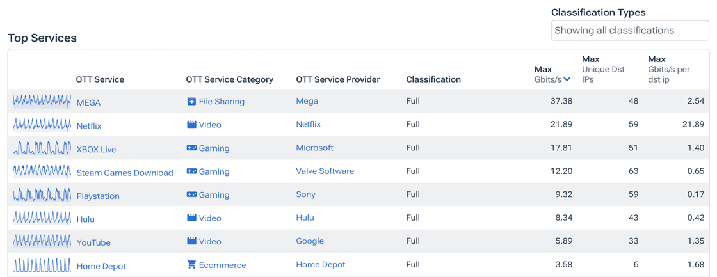Click the Gaming controller icon in XBOX Live row
This screenshot has height=277, width=717.
pos(191,148)
